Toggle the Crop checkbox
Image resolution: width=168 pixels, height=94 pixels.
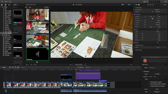click(134, 30)
